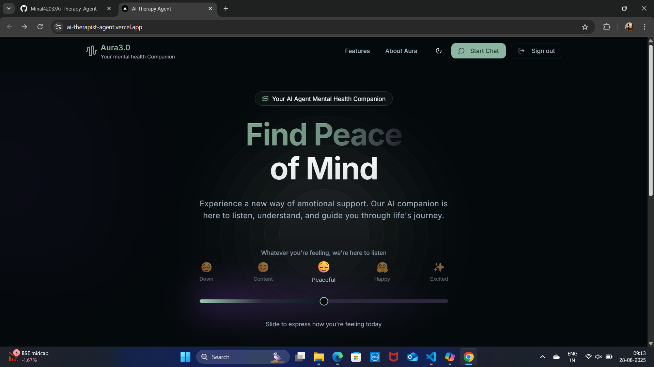Click the Start Chat button
The width and height of the screenshot is (654, 367).
tap(478, 51)
